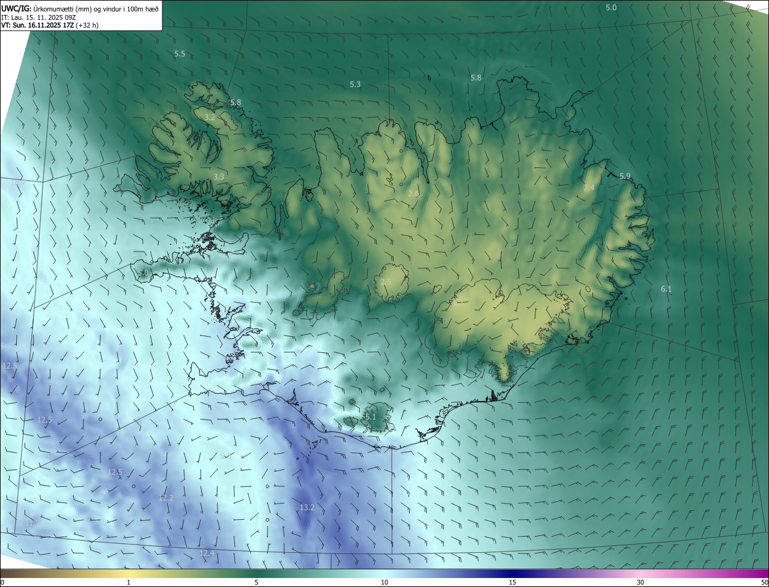Click the 30 mark on the color legend
Screen dimensions: 769x587
(x=640, y=582)
